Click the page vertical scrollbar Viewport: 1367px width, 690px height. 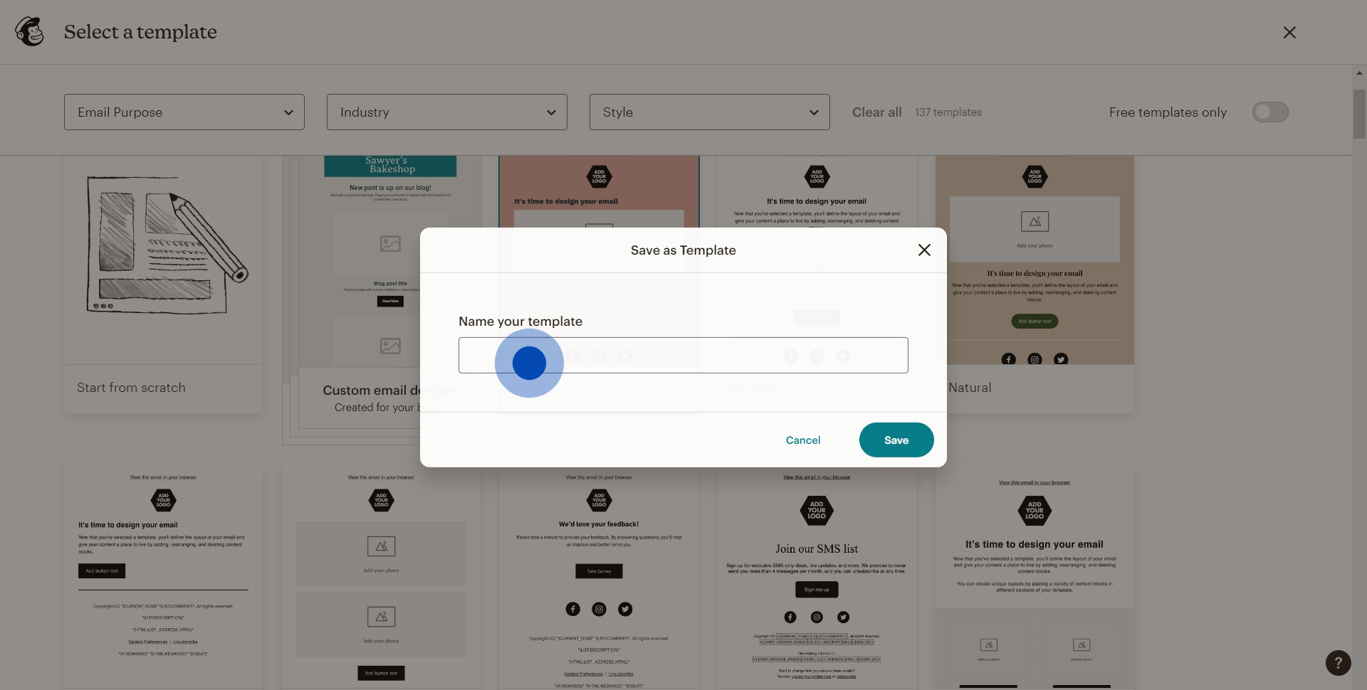tap(1359, 114)
